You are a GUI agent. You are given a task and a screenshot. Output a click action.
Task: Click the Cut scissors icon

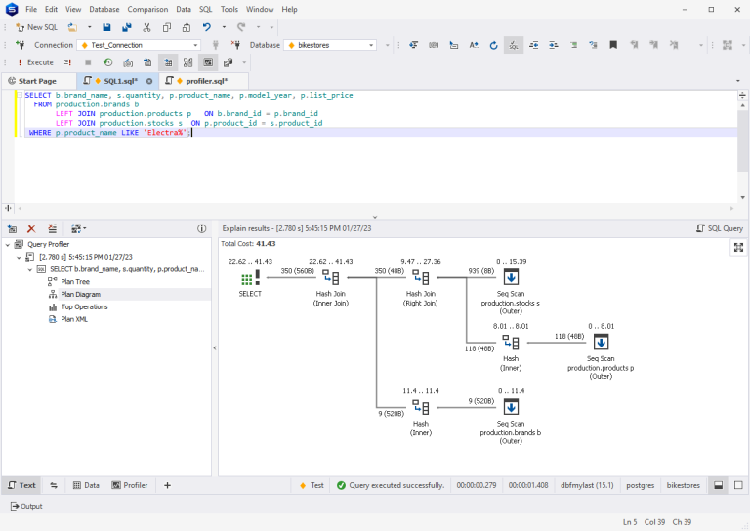point(146,27)
